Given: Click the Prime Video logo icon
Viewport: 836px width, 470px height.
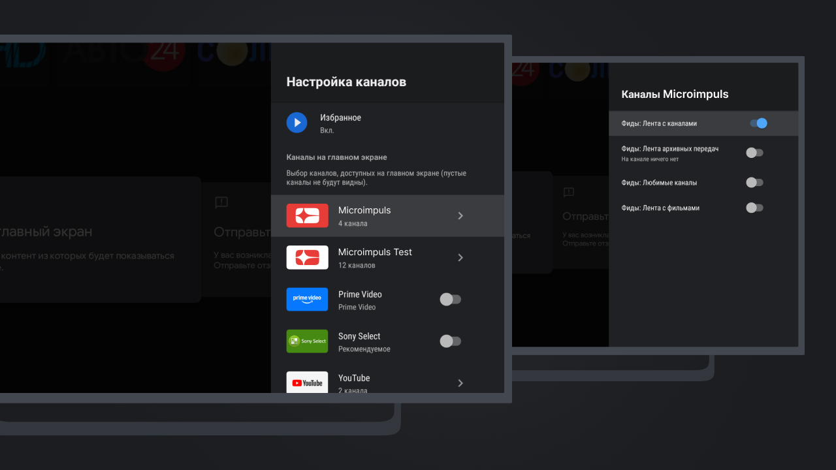Looking at the screenshot, I should [307, 299].
